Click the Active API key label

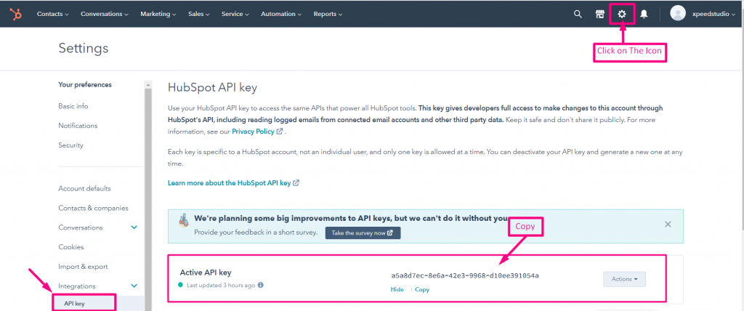click(206, 272)
